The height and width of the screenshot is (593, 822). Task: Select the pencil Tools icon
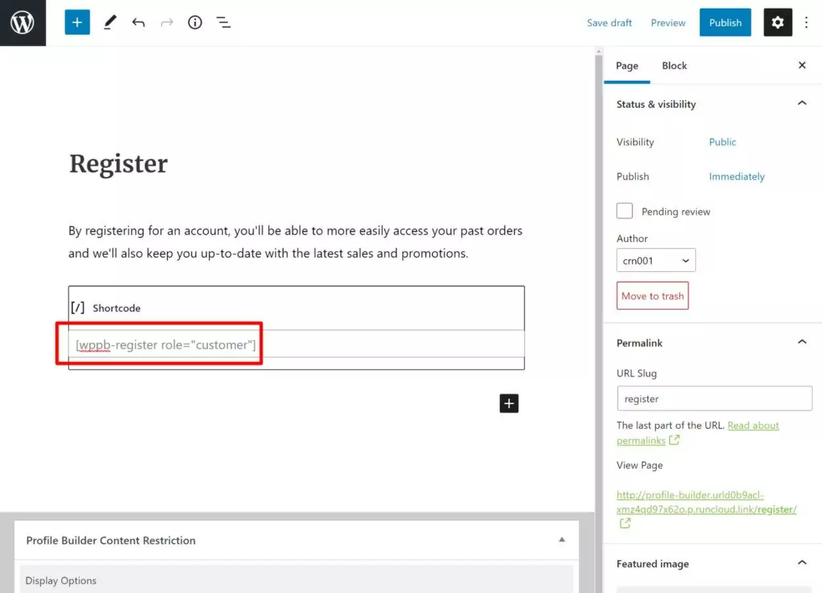110,23
